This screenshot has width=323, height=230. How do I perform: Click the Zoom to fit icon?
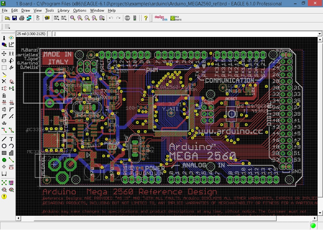[x=73, y=18]
